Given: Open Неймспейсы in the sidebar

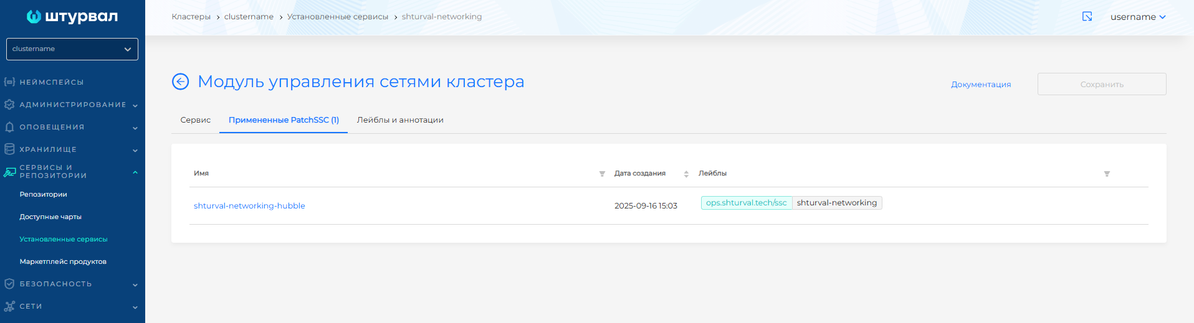Looking at the screenshot, I should point(52,82).
